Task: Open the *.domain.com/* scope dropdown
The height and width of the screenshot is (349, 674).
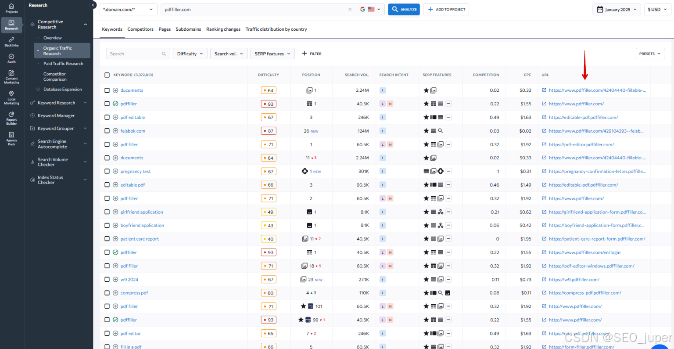Action: [x=129, y=9]
